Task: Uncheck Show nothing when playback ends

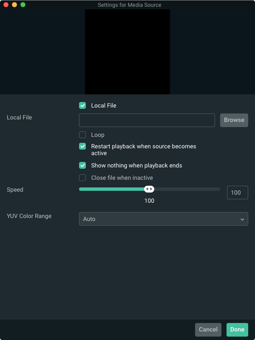Action: tap(82, 165)
